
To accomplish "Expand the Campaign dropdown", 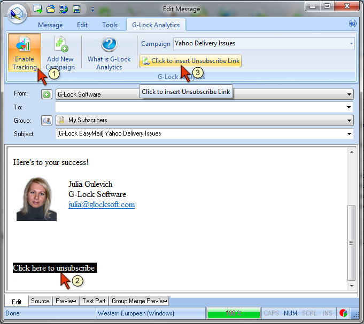I will 351,43.
